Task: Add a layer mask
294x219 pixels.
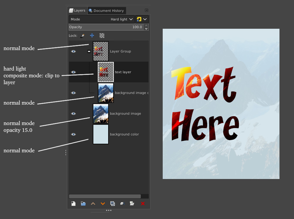Action: point(132,204)
